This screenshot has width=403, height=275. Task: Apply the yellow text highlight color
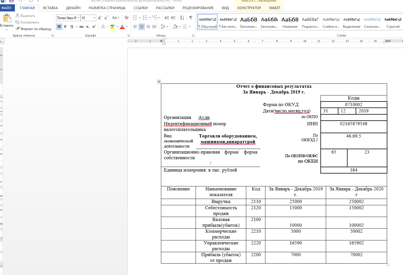[112, 27]
